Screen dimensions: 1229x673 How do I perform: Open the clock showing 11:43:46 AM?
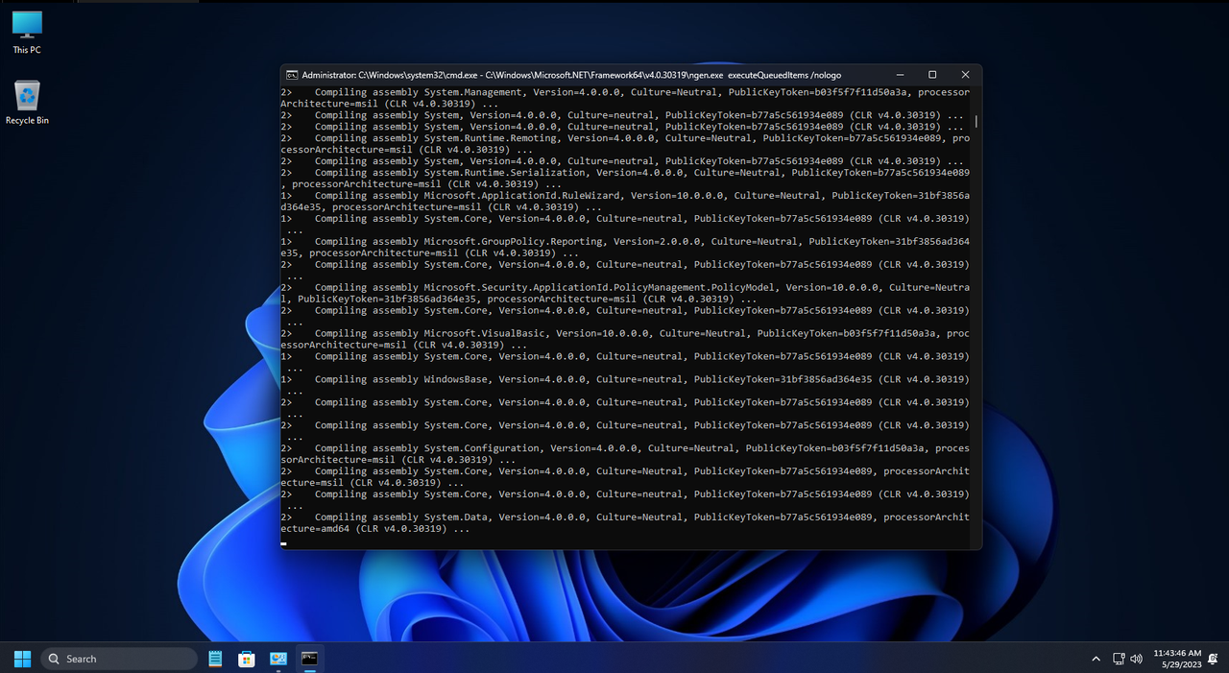1176,659
